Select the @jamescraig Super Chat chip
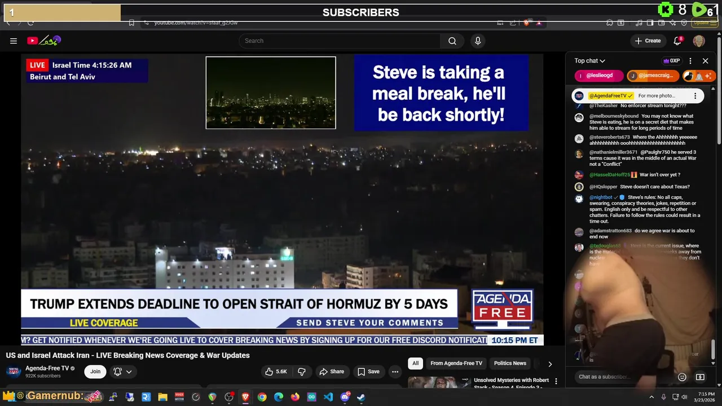 [653, 76]
